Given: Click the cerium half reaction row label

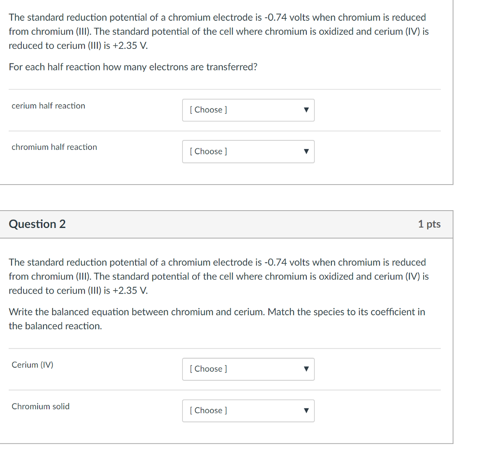Looking at the screenshot, I should pyautogui.click(x=48, y=106).
